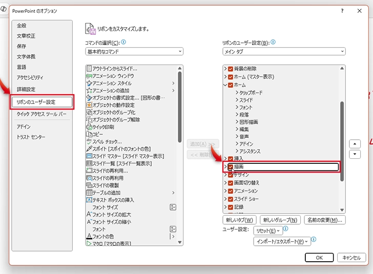Click the info icon beside リセット button

[286, 228]
